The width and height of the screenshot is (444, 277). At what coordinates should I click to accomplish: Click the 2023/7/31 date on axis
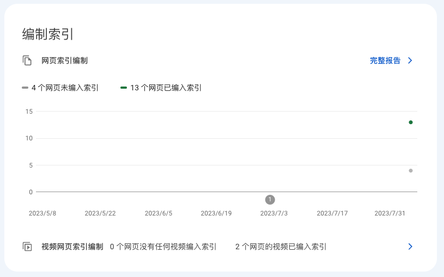[390, 213]
